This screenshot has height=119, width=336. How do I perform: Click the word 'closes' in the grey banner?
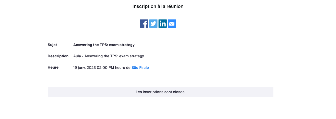coord(179,92)
